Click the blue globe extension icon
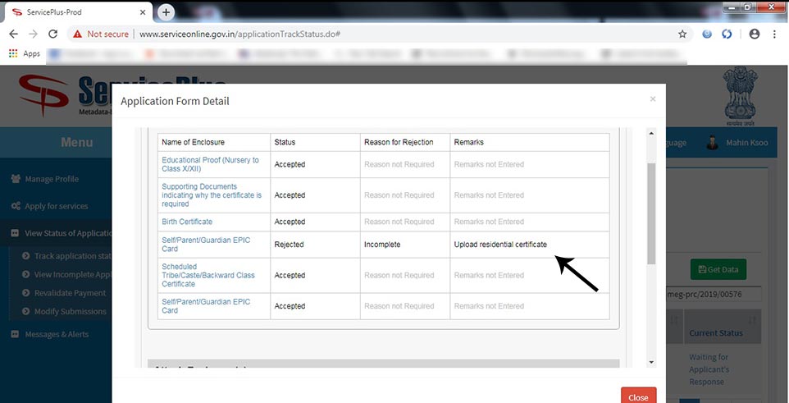This screenshot has height=403, width=789. [x=707, y=34]
